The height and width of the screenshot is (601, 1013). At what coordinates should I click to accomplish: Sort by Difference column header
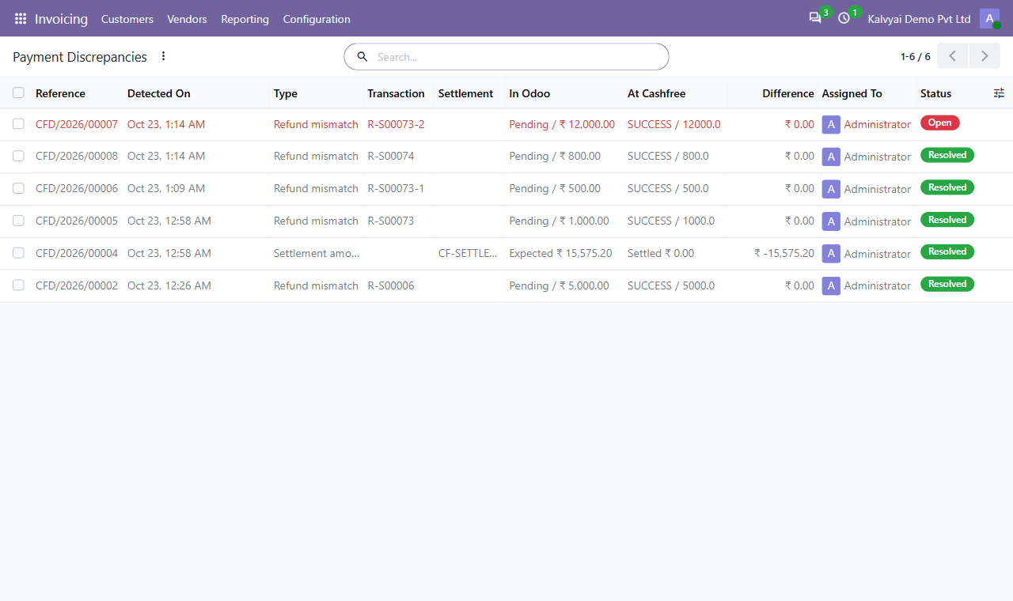click(x=788, y=93)
